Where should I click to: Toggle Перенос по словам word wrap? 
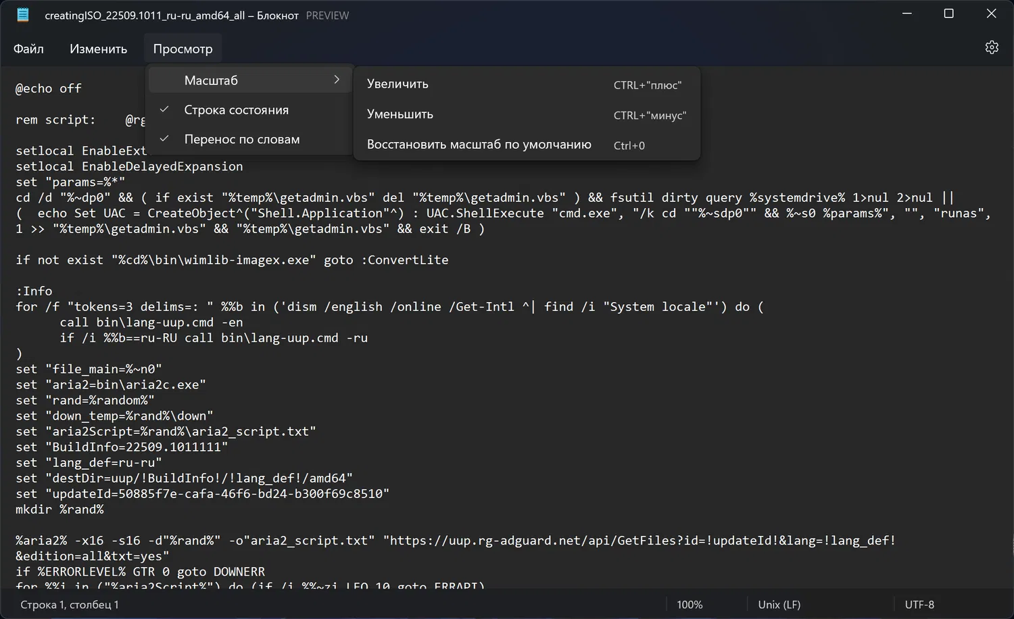[241, 139]
